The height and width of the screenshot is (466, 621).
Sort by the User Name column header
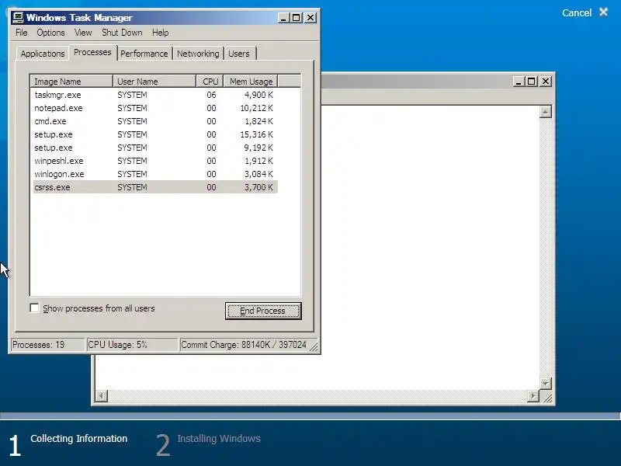154,82
